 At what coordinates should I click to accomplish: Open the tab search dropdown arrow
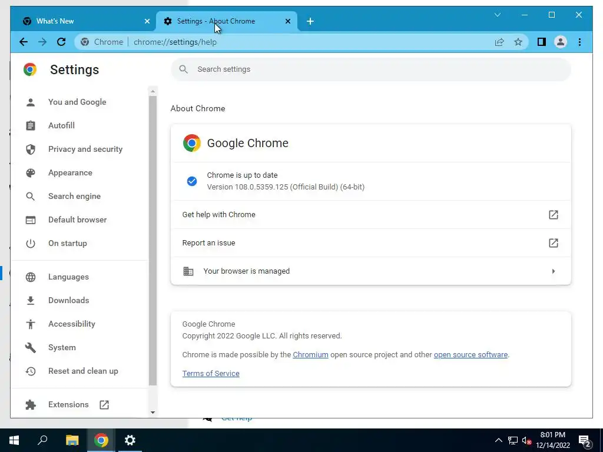coord(497,15)
